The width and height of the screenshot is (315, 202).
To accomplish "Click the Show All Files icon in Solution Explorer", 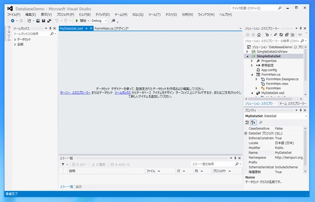I will 292,35.
